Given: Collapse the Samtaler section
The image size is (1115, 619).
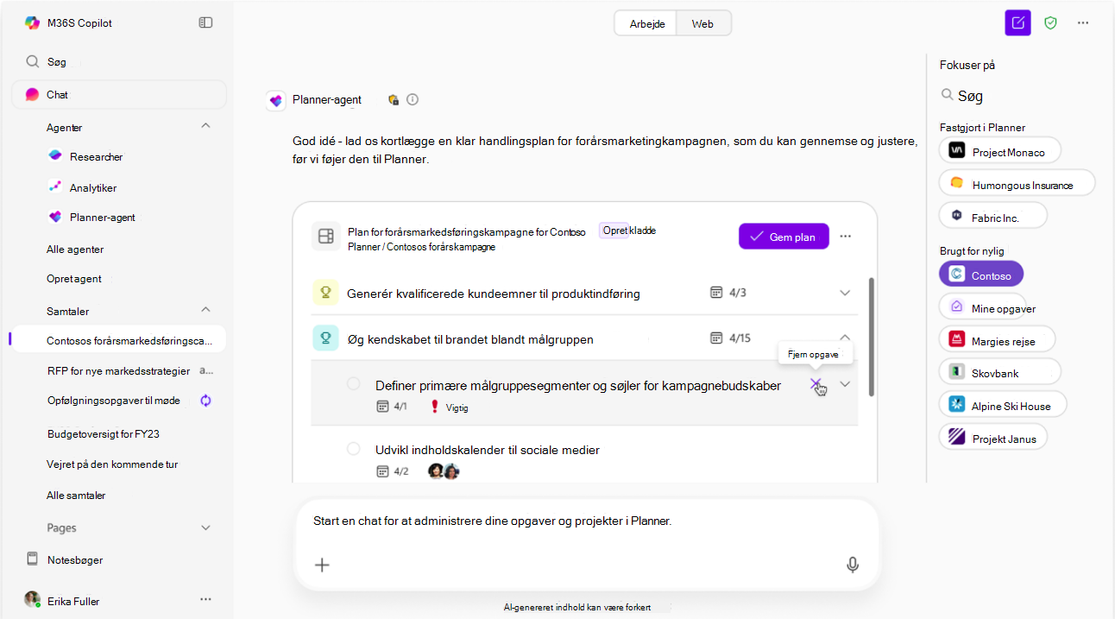Looking at the screenshot, I should [x=205, y=309].
